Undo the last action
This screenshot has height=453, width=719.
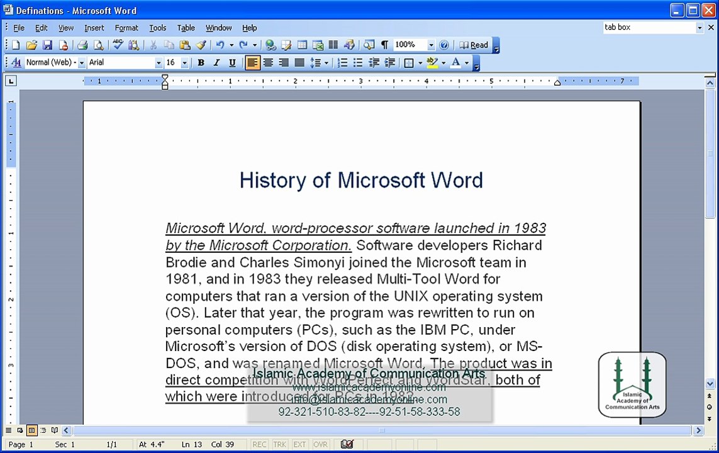(x=220, y=45)
